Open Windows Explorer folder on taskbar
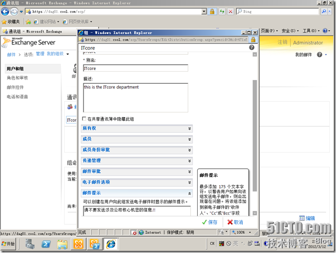This screenshot has height=253, width=336. tap(62, 244)
